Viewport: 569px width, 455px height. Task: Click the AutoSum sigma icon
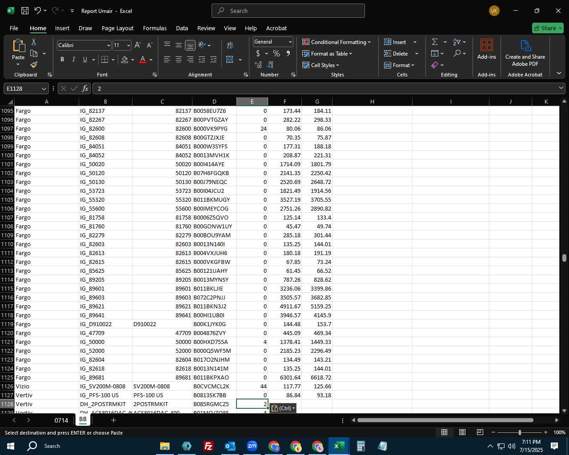tap(435, 42)
